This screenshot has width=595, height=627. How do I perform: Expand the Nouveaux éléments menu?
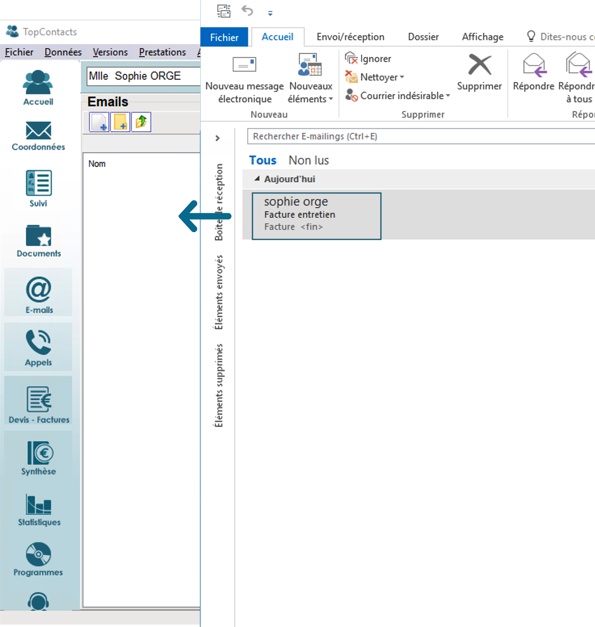tap(311, 99)
